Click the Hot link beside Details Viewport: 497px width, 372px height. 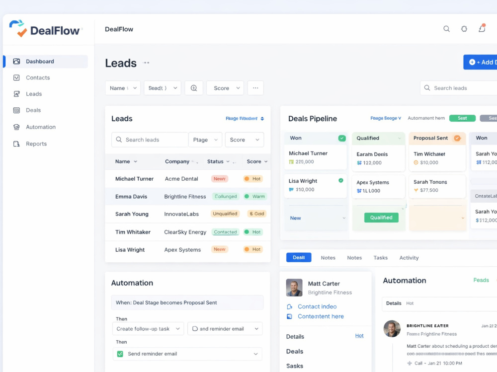point(359,336)
